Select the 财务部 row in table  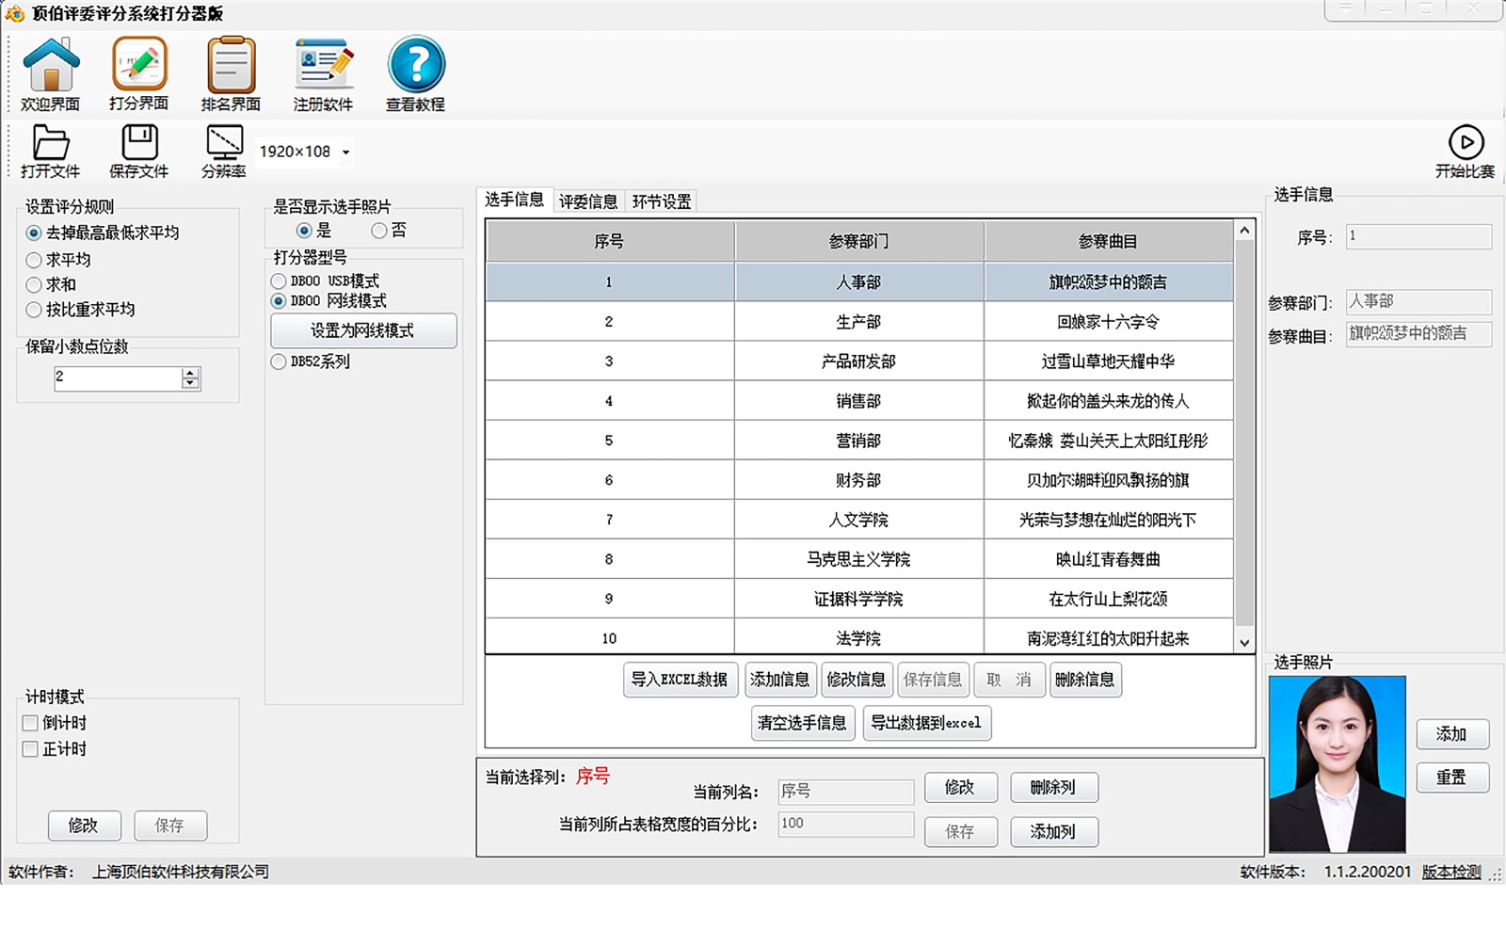tap(858, 480)
